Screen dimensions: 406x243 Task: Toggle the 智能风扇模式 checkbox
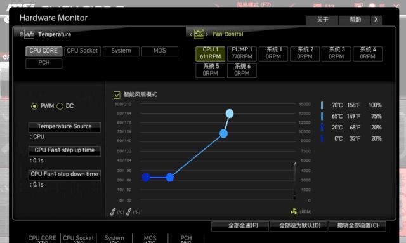pyautogui.click(x=117, y=95)
